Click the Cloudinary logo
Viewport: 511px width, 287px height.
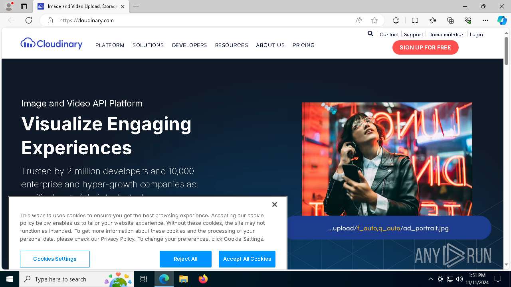51,43
